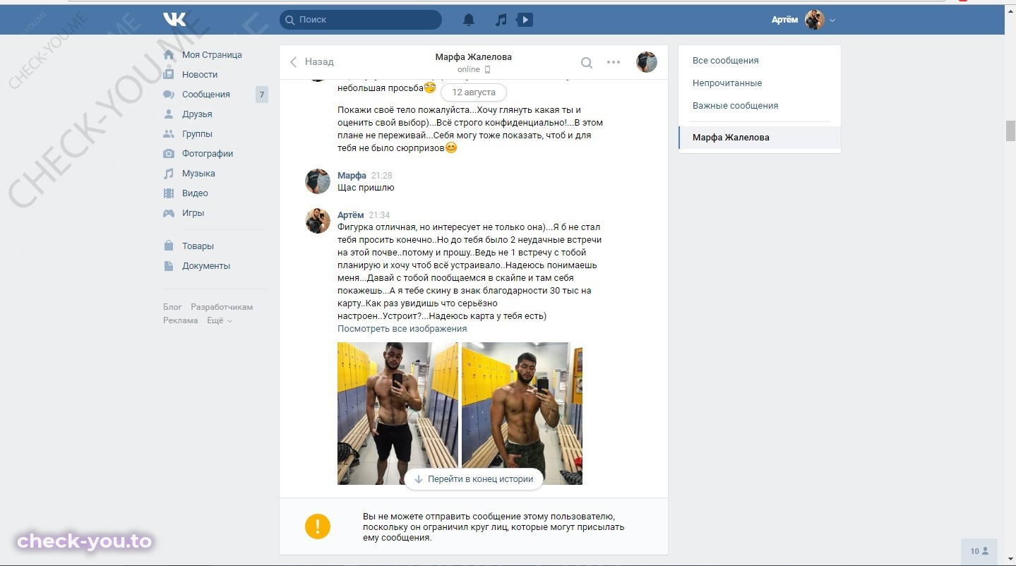The image size is (1016, 566).
Task: Click Посмотреть все изображения link
Action: pos(402,329)
